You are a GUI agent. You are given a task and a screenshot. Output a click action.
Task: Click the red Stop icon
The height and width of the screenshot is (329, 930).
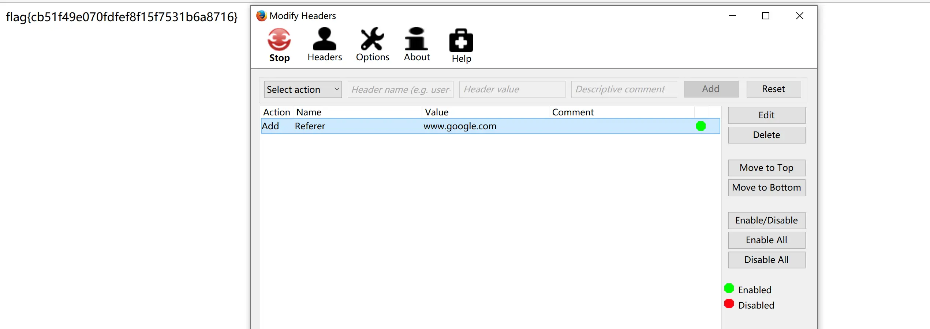(x=279, y=39)
